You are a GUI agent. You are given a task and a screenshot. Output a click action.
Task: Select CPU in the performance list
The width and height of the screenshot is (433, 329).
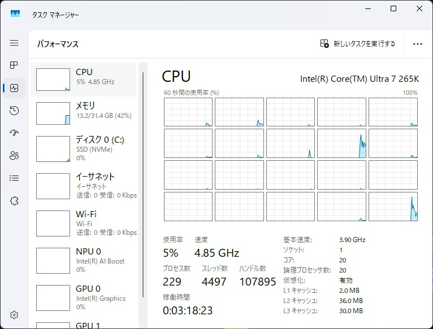tap(85, 79)
